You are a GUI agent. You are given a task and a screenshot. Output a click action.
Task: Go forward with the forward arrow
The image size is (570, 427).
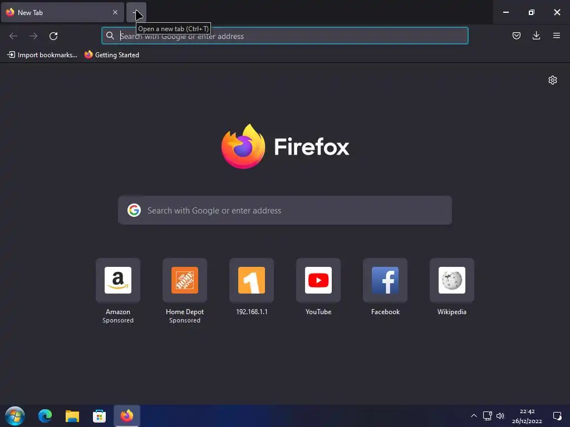(x=33, y=36)
